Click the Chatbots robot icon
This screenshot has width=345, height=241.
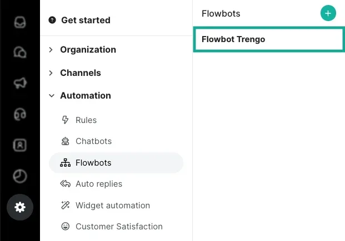[x=65, y=141]
